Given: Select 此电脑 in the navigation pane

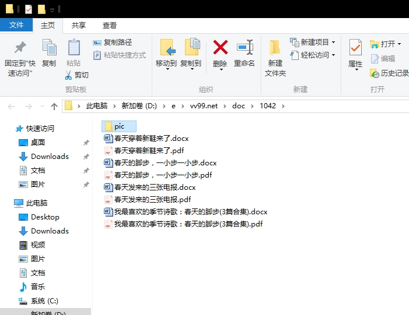Looking at the screenshot, I should (30, 203).
